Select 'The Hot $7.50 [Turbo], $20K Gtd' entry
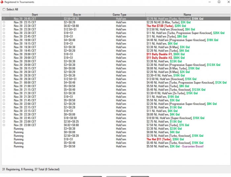Viewport: 231px width, 177px height. tap(166, 26)
